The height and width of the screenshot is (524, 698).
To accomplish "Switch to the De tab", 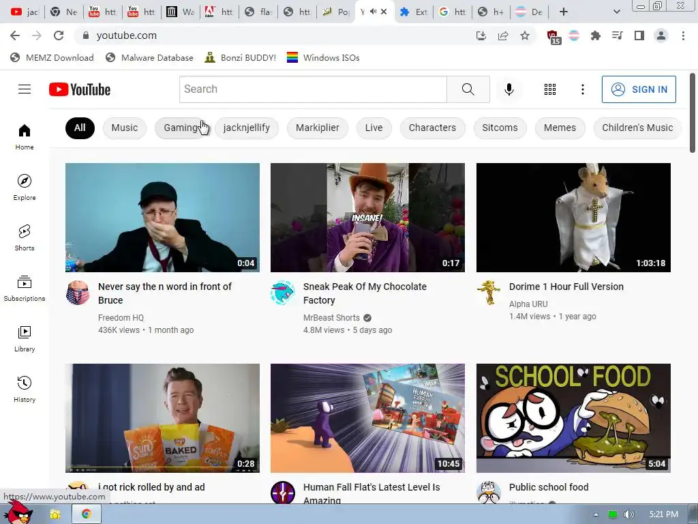I will 530,12.
